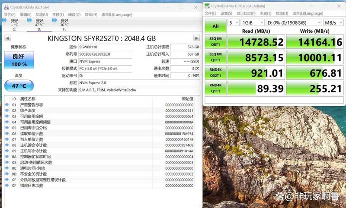Click status dot for 08 主机读命令计数
The width and height of the screenshot is (346, 208).
[x=7, y=145]
